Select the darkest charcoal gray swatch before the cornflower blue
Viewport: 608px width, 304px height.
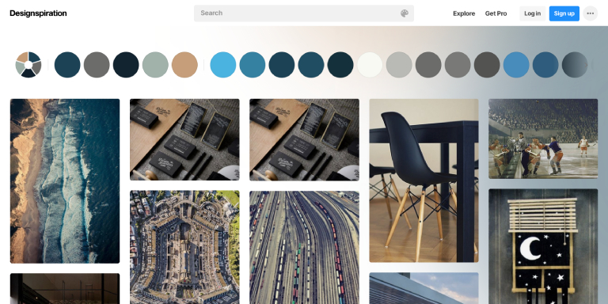pos(487,65)
